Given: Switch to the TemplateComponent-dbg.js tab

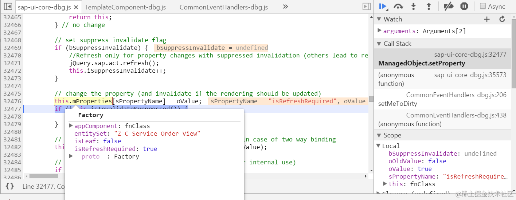Looking at the screenshot, I should point(126,7).
